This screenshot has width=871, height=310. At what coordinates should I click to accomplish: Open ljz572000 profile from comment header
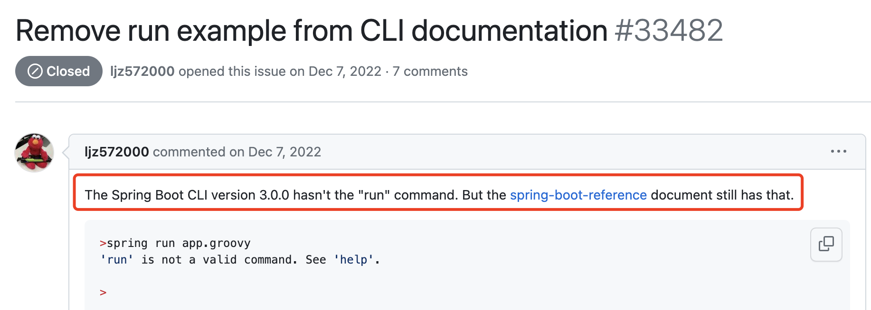coord(116,152)
